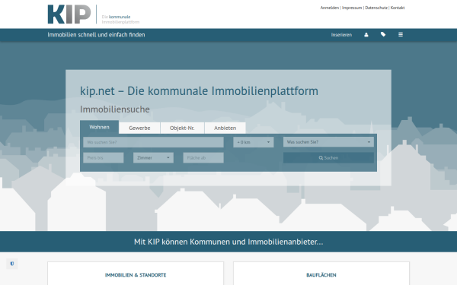
Task: Open Datenschutz link
Action: click(376, 8)
